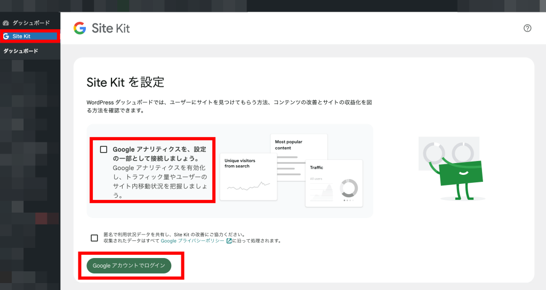The image size is (546, 290).
Task: Click the Site Kit を設定 heading
Action: 125,82
